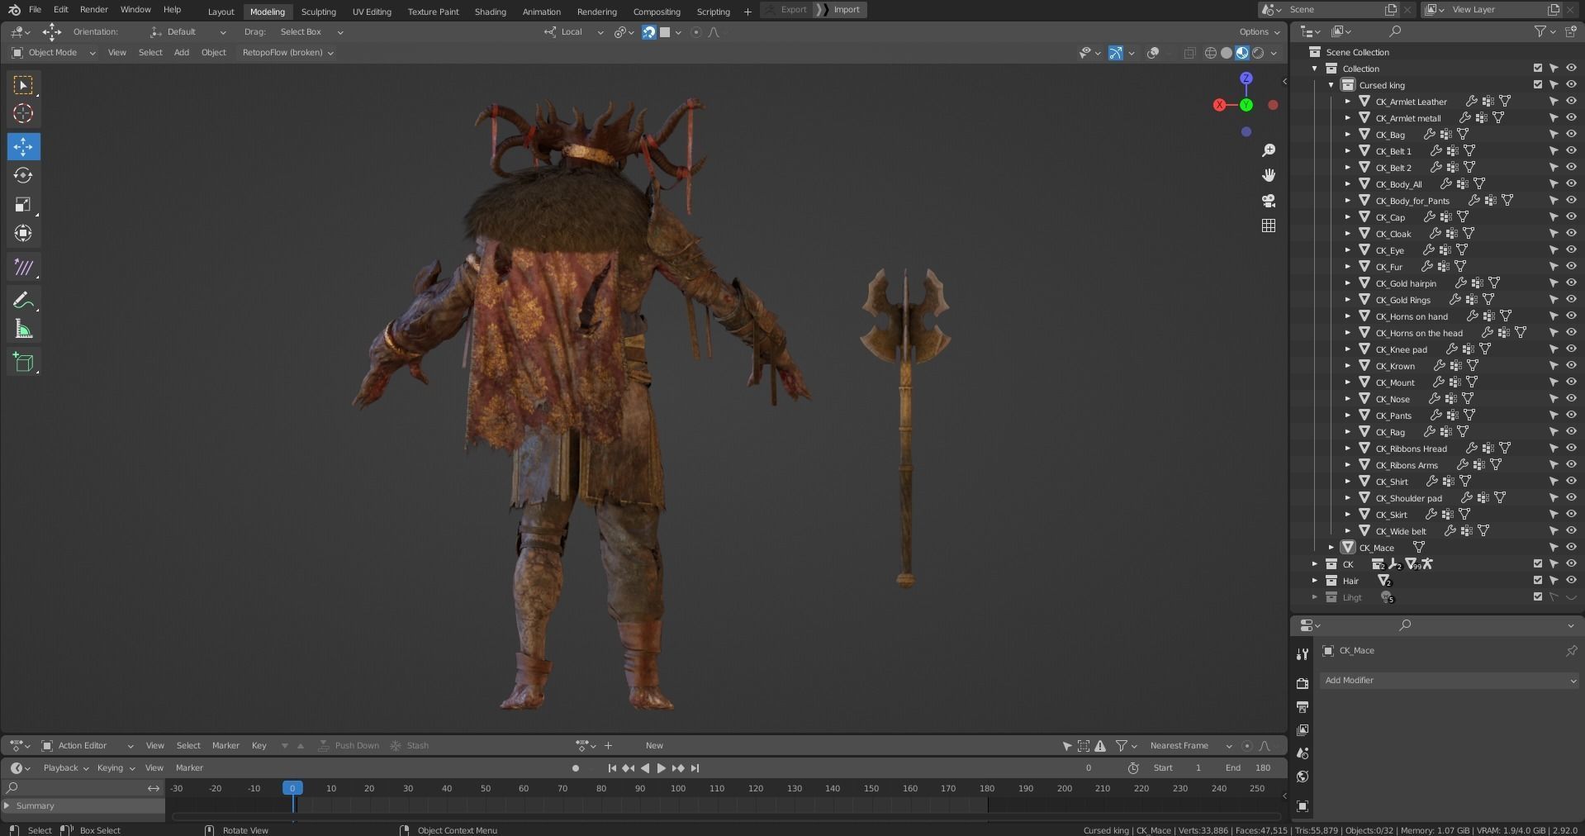1585x836 pixels.
Task: Expand the CK_Body_All tree item
Action: pos(1350,183)
